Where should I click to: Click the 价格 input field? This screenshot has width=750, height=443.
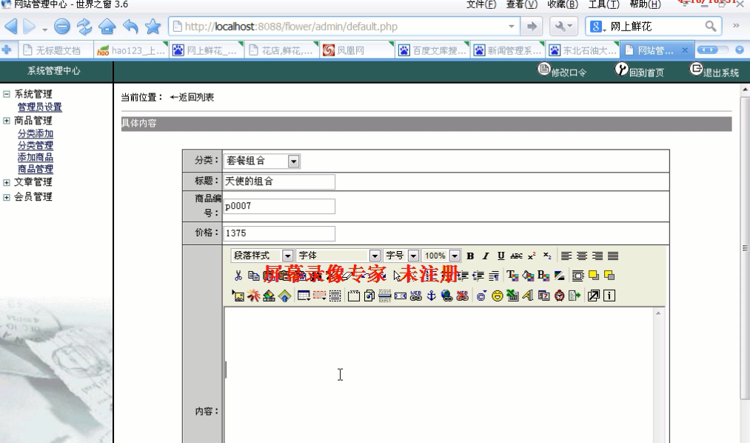click(279, 233)
